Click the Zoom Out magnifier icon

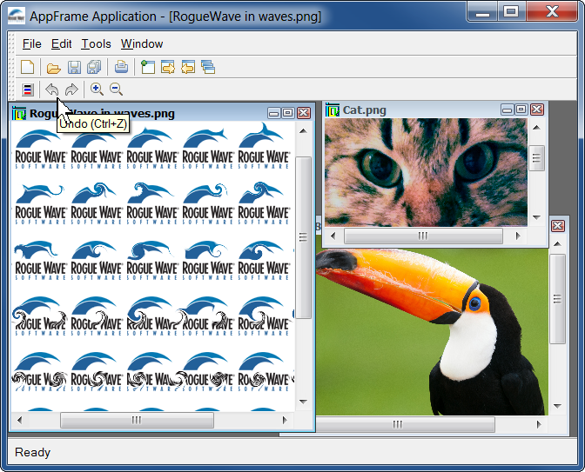click(116, 89)
